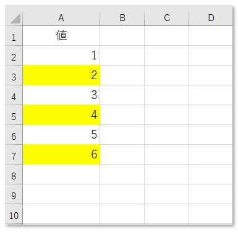
Task: Select row 3 header
Action: tap(14, 75)
